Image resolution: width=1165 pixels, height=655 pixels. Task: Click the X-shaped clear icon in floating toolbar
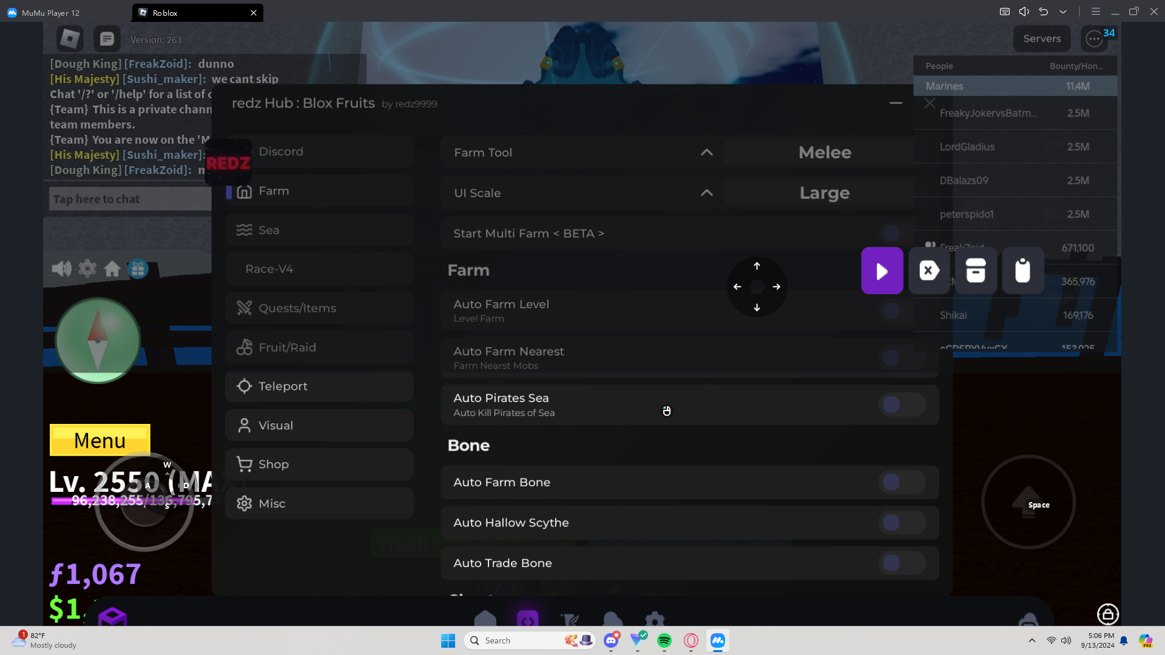pos(929,270)
